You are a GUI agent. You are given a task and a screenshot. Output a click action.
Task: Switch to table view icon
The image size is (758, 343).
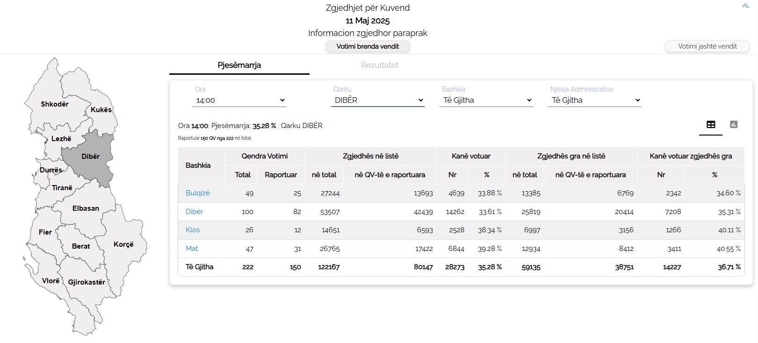tap(710, 125)
